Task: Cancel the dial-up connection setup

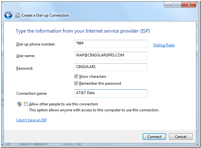Action: (181, 137)
